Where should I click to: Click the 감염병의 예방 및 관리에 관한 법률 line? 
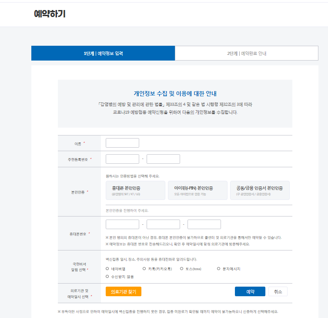point(175,104)
